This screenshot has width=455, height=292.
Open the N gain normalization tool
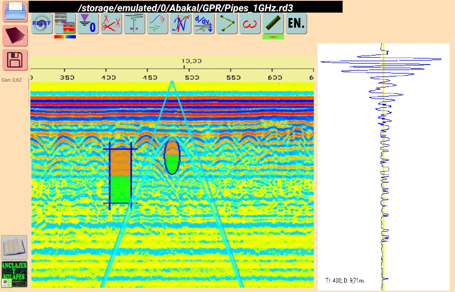click(180, 23)
